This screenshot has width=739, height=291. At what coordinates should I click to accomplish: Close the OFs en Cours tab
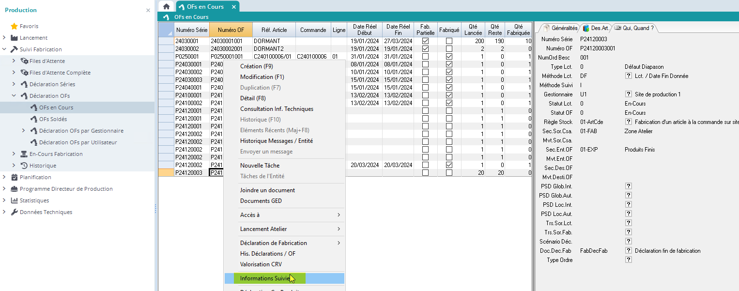click(234, 7)
